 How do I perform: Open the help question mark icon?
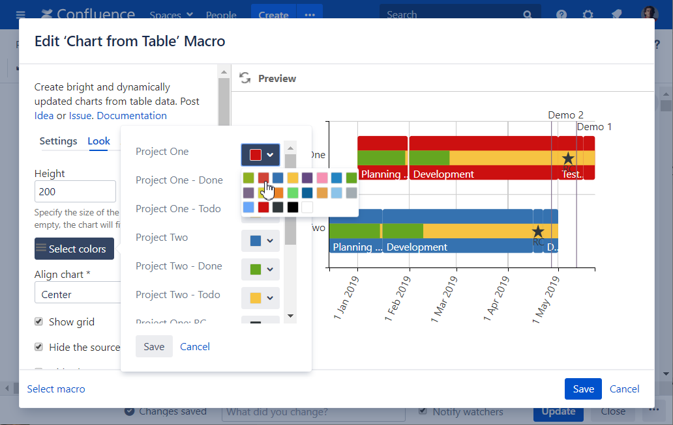tap(561, 15)
